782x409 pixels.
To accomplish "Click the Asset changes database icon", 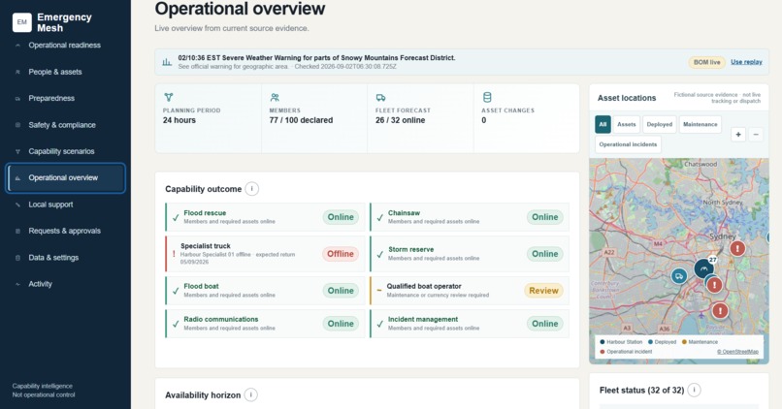I will (487, 97).
